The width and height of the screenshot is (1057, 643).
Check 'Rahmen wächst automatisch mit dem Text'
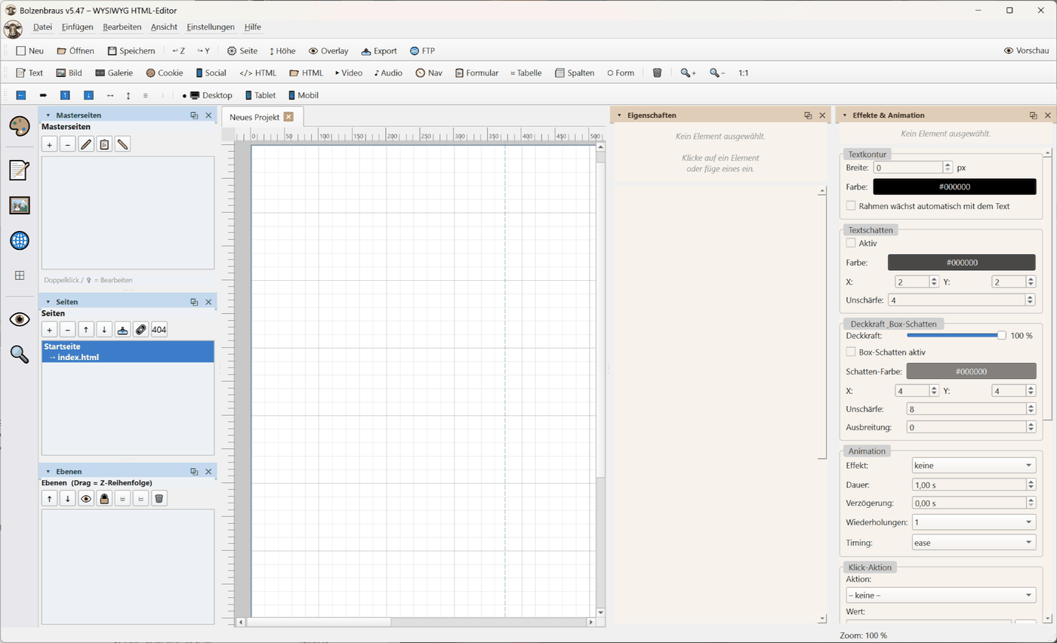pos(851,206)
